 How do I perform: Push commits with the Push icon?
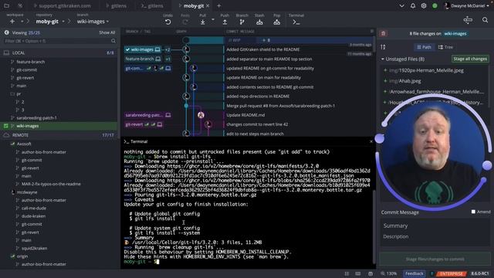click(225, 22)
